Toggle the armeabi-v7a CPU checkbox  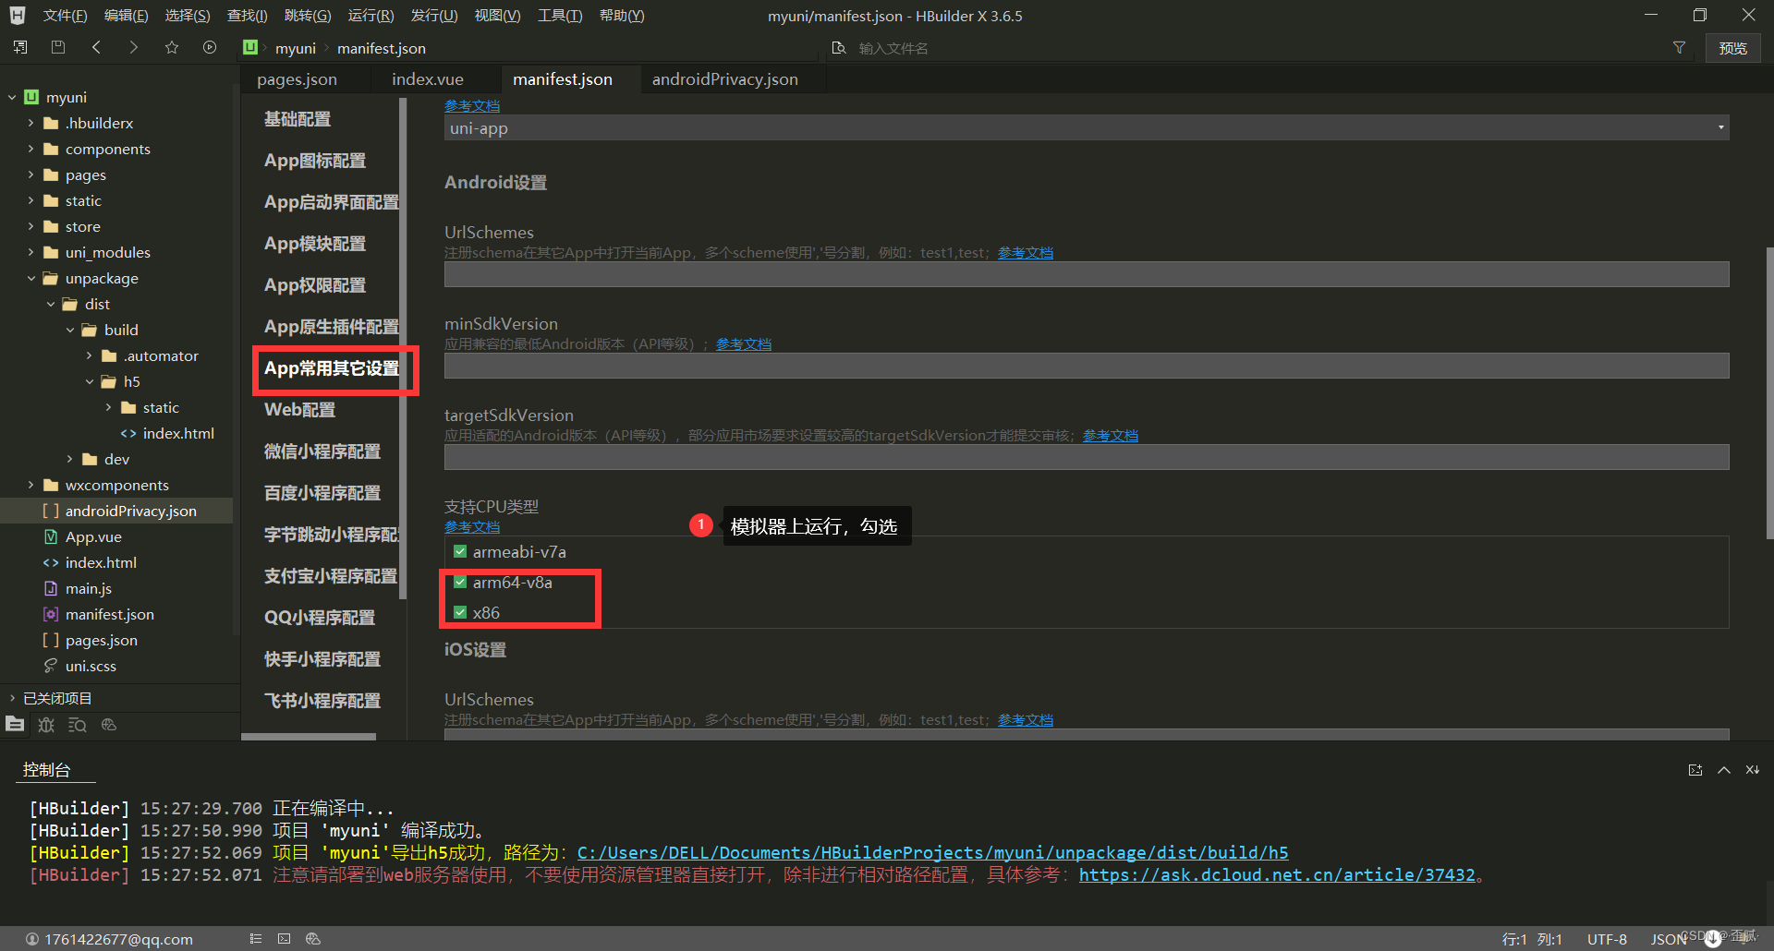point(460,552)
